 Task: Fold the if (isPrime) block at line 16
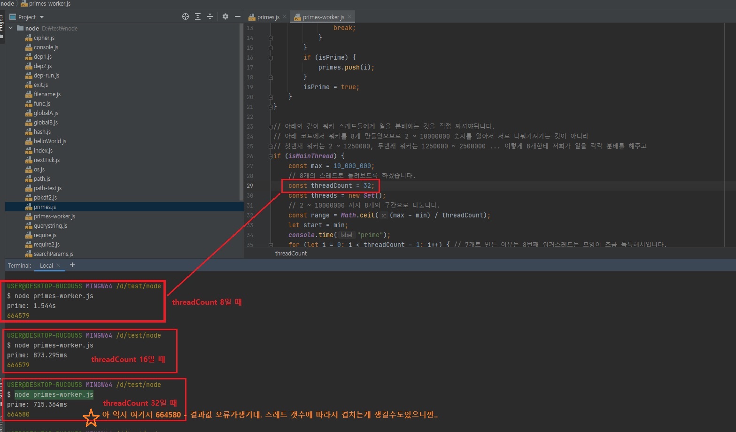[x=271, y=57]
